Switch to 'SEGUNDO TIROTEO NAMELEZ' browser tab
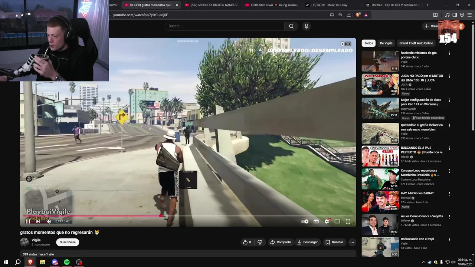 (x=212, y=5)
